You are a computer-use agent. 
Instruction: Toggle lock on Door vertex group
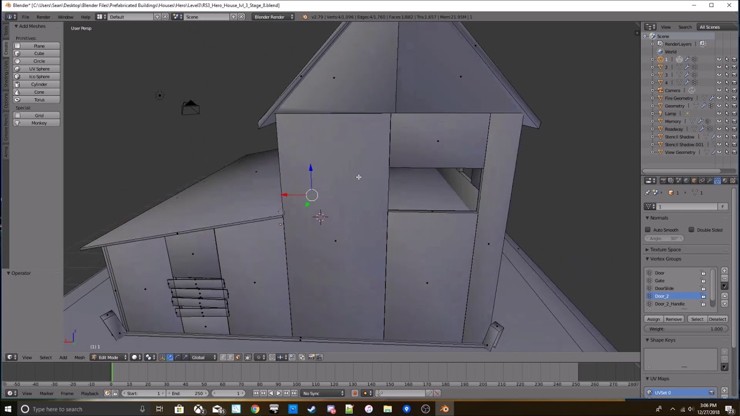[x=704, y=273]
